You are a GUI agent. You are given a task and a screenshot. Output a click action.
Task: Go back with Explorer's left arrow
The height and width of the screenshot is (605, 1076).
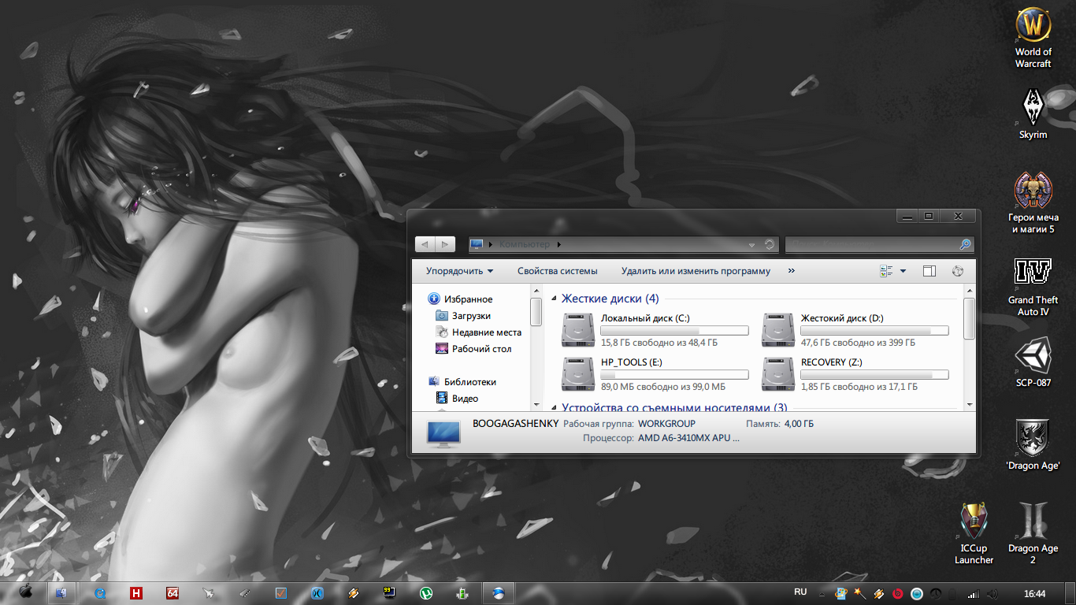425,245
